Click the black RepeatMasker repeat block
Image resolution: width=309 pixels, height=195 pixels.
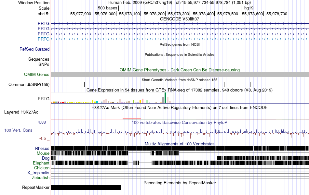(x=86, y=188)
